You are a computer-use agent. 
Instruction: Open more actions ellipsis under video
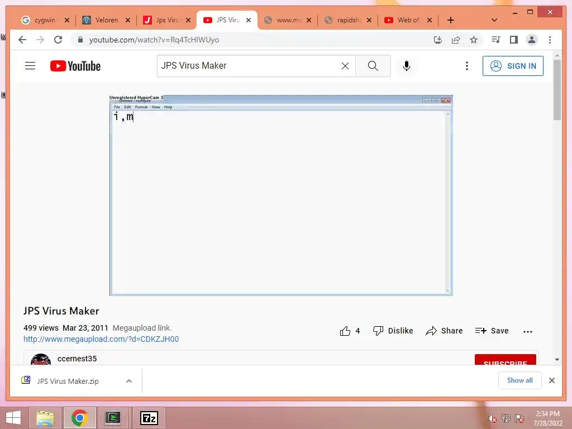coord(528,332)
